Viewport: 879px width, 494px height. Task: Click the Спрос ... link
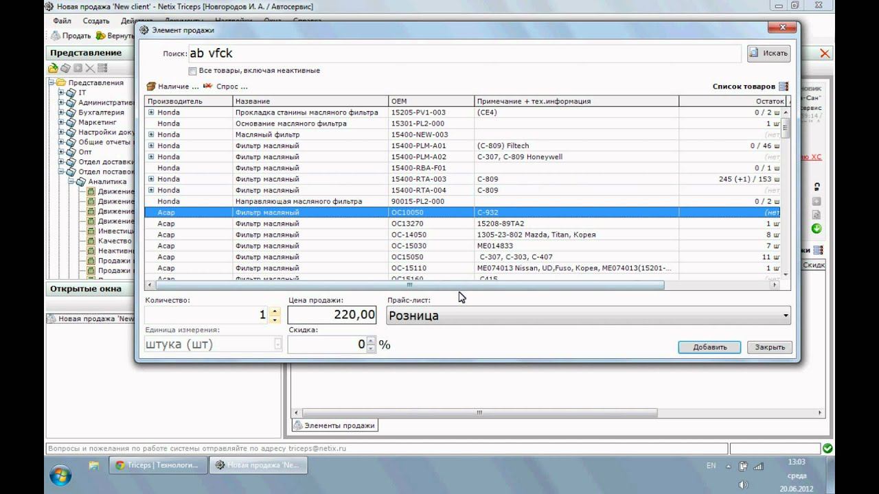point(231,86)
